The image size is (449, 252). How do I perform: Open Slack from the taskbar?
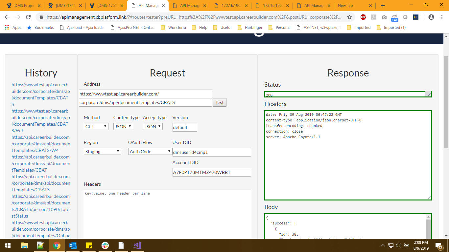(x=105, y=245)
